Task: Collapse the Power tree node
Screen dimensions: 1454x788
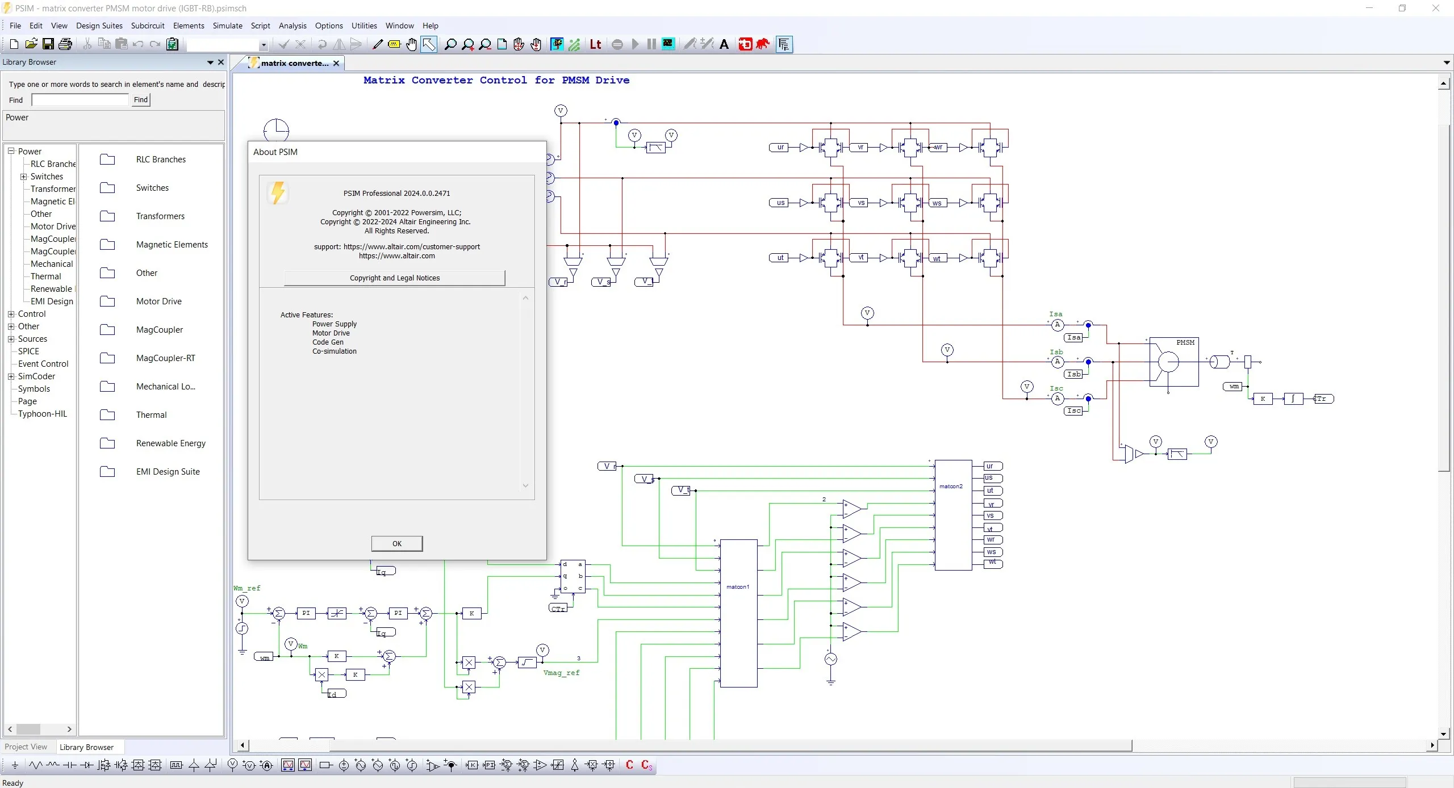Action: [11, 151]
